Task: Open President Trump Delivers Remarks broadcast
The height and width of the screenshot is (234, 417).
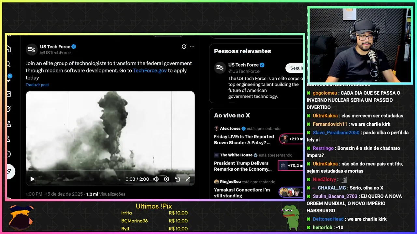Action: [x=243, y=166]
